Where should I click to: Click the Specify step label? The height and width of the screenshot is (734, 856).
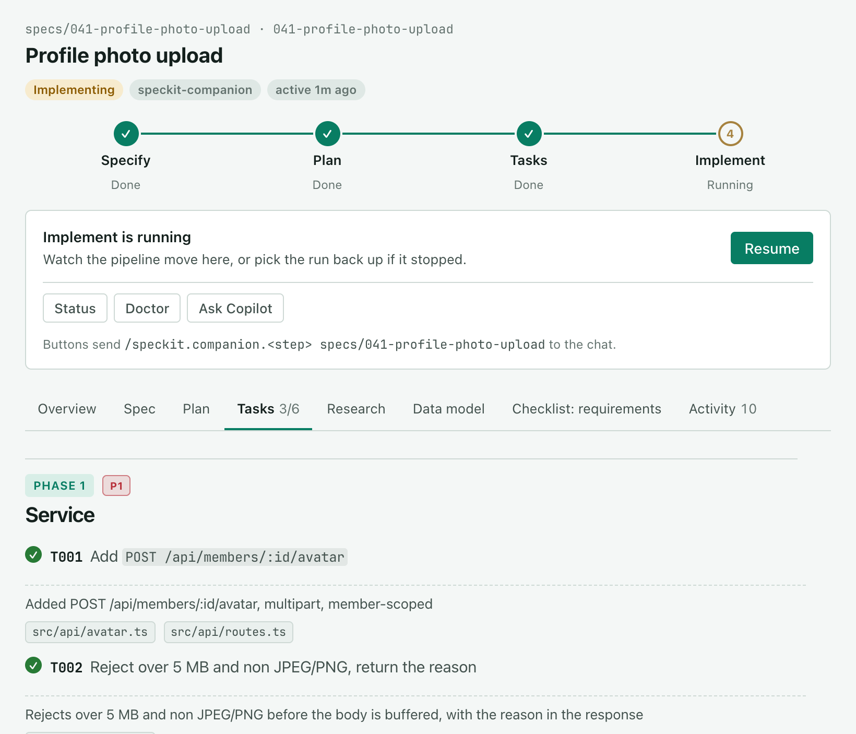[126, 160]
